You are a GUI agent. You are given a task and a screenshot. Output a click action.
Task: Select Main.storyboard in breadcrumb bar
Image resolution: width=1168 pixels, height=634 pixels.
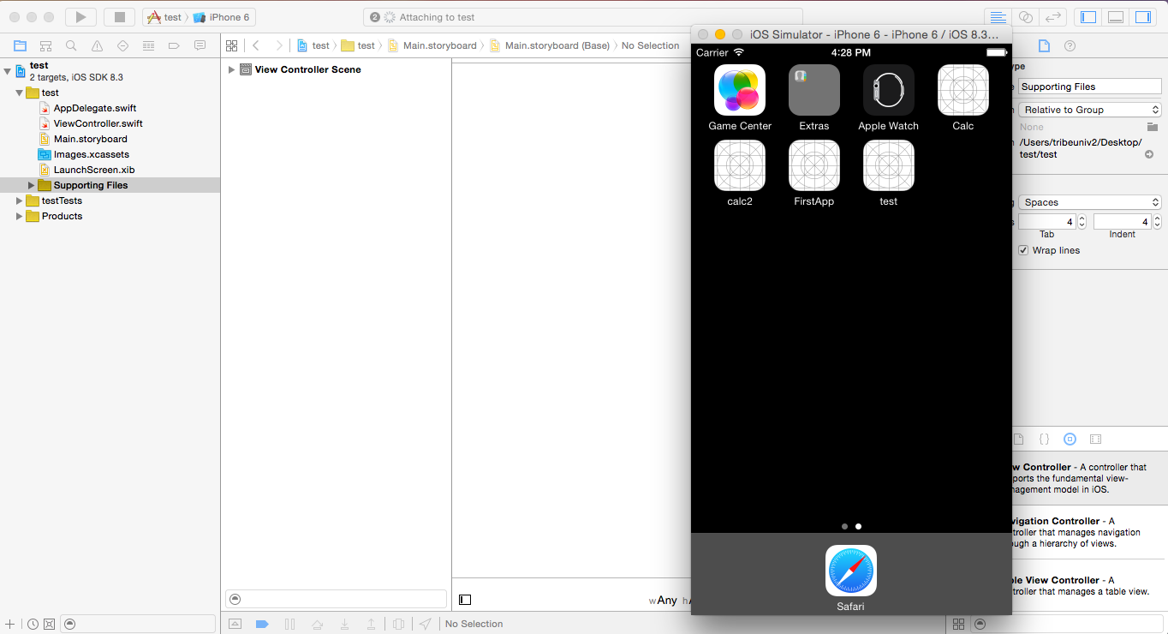tap(439, 45)
